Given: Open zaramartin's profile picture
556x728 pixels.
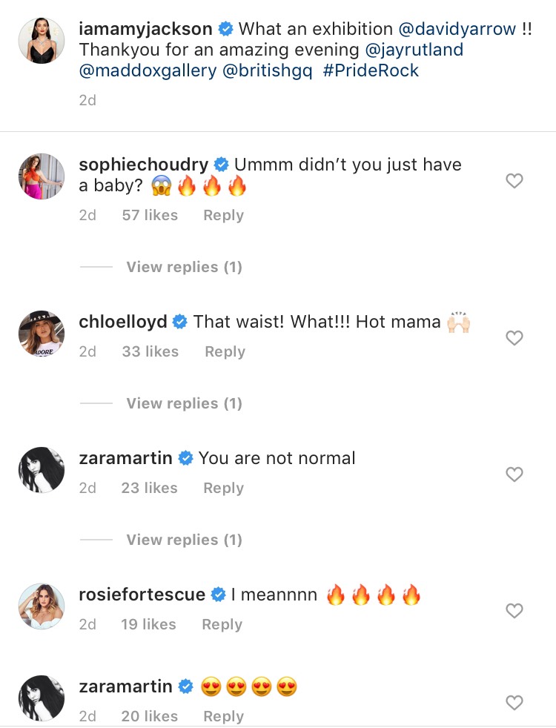Looking at the screenshot, I should click(x=41, y=469).
